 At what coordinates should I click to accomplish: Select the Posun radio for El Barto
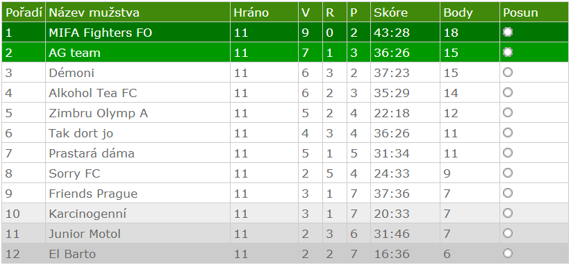coord(508,253)
